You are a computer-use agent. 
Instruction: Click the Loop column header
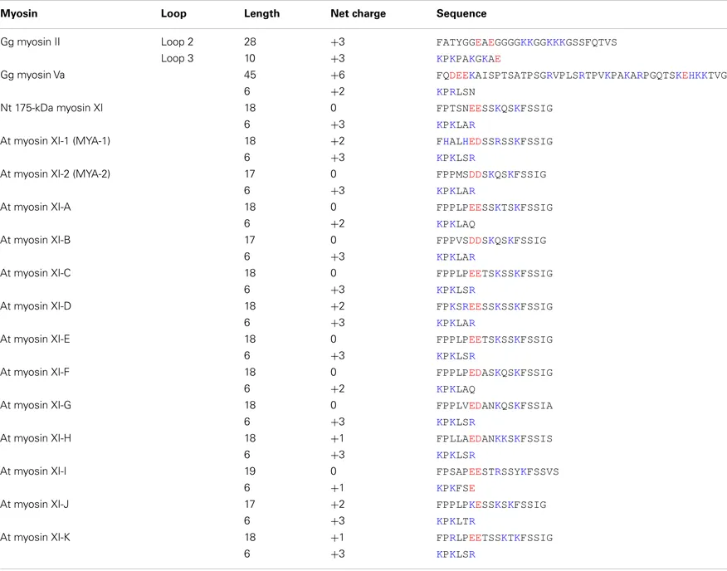coord(173,13)
